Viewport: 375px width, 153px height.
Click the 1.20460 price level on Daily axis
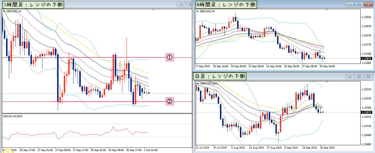(367, 135)
